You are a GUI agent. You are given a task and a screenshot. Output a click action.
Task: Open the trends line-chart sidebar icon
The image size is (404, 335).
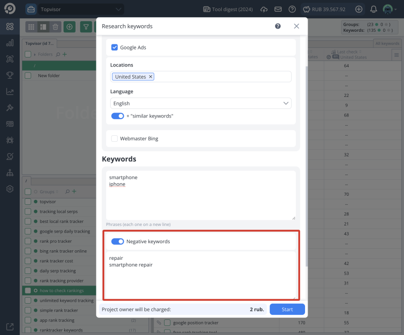(9, 91)
